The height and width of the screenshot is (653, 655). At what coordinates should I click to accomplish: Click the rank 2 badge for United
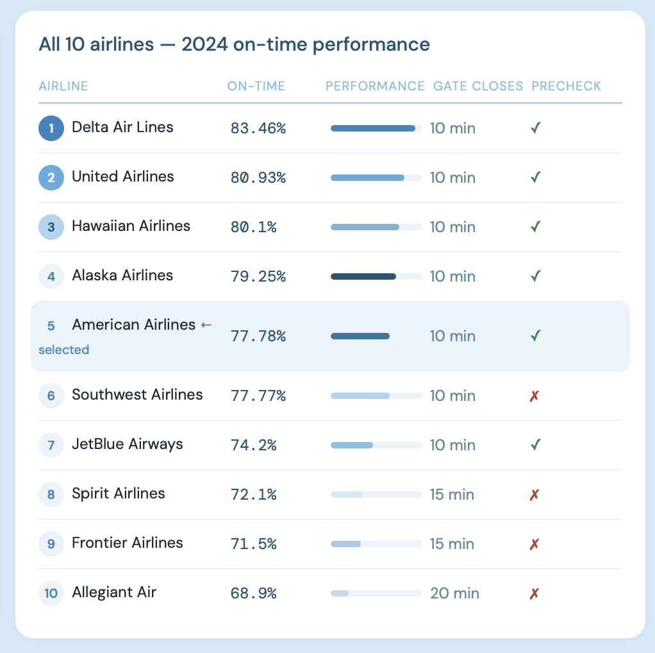(x=51, y=177)
